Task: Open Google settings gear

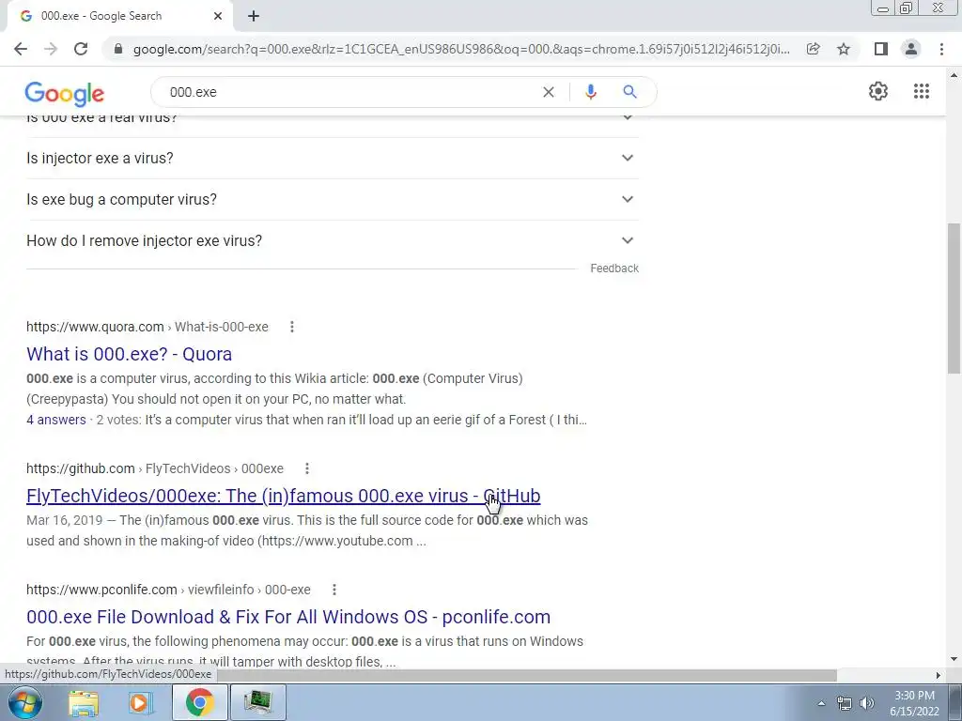Action: tap(878, 91)
